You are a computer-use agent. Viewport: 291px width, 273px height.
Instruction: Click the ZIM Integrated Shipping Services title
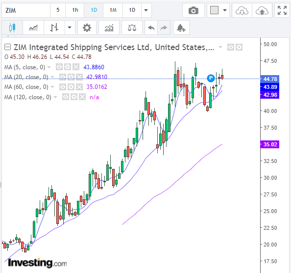coord(114,47)
